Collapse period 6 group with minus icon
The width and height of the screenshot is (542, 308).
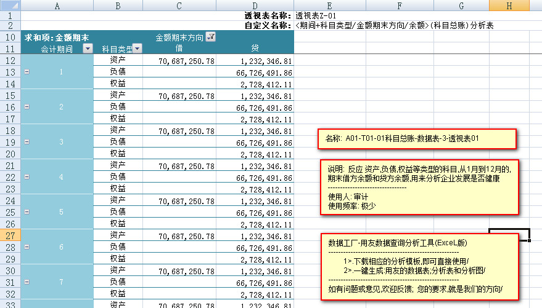point(26,247)
